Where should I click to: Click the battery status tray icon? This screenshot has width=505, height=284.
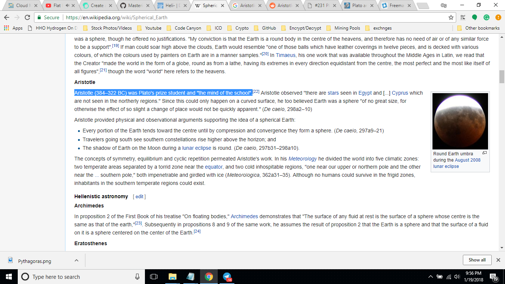440,277
